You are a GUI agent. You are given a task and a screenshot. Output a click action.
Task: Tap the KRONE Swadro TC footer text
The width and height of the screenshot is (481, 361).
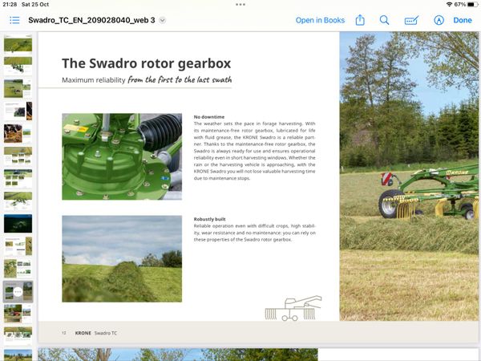tap(96, 333)
